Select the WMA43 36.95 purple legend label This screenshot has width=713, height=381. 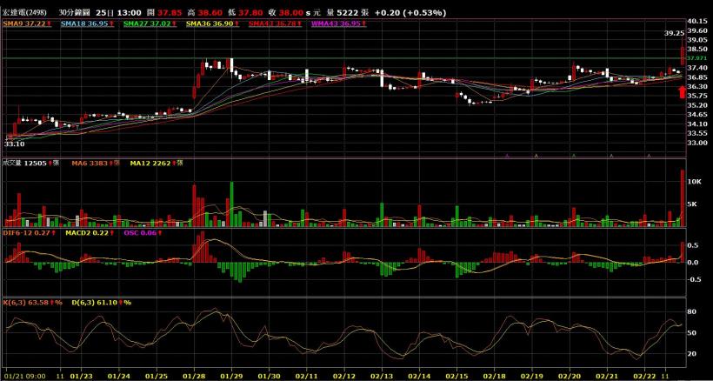pos(331,23)
